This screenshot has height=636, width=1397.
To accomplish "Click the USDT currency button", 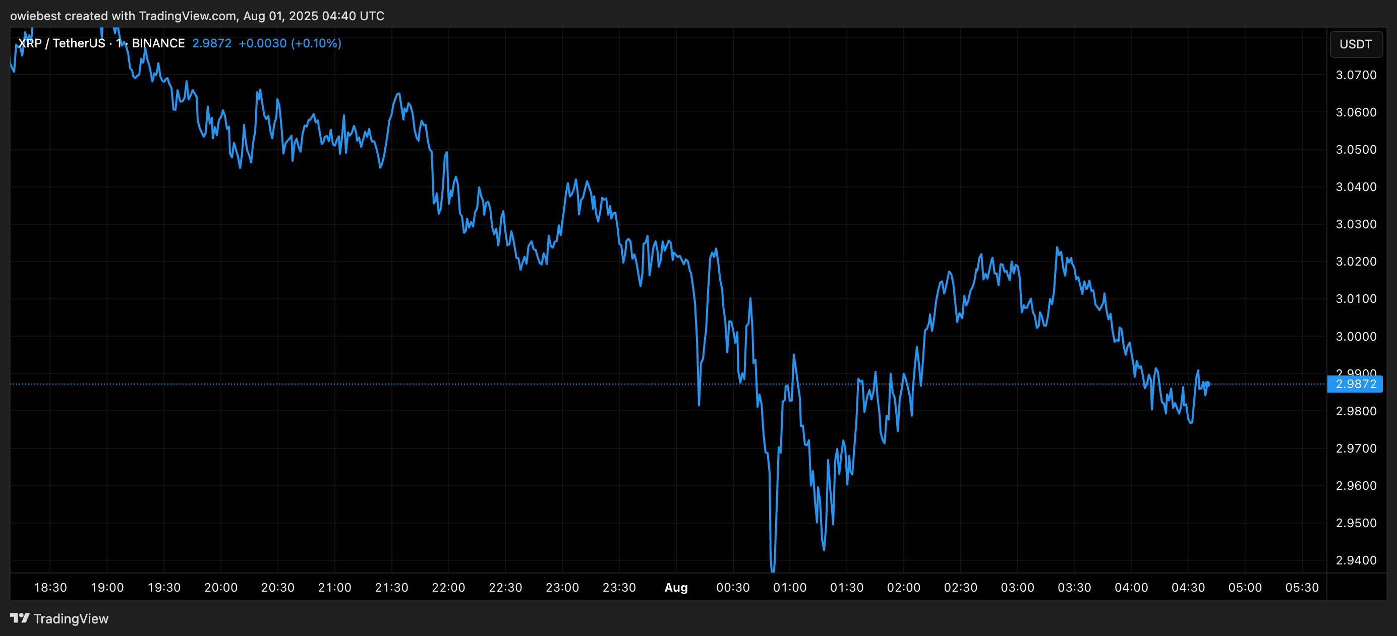I will [x=1355, y=44].
